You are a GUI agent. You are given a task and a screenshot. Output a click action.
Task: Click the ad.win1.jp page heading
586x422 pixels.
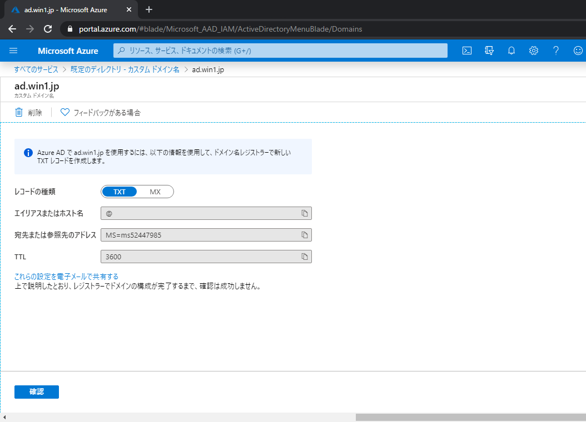coord(37,86)
